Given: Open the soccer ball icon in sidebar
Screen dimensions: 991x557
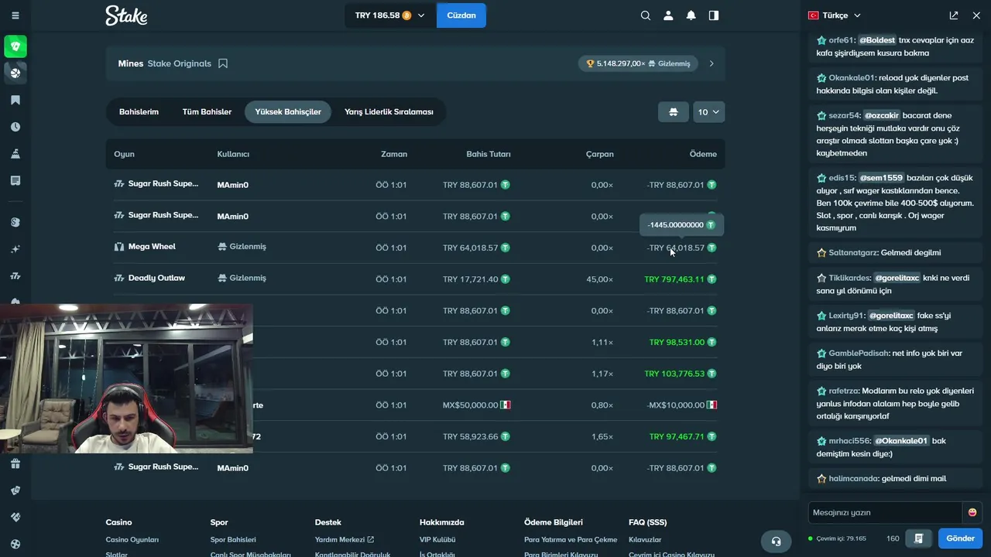Looking at the screenshot, I should [x=15, y=544].
